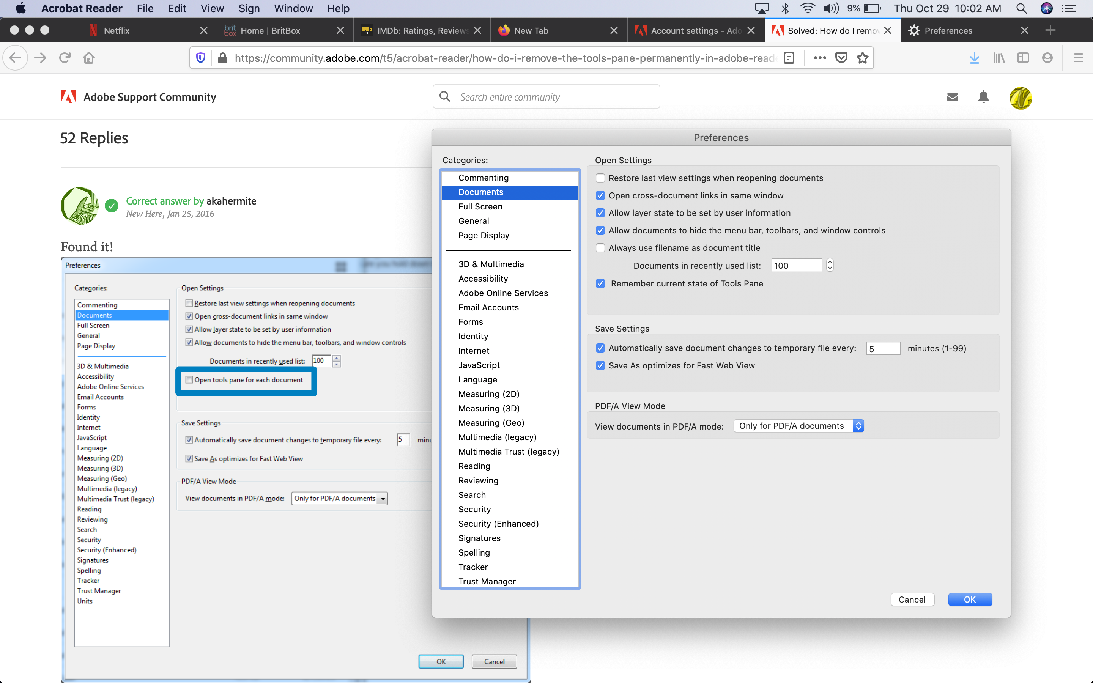The width and height of the screenshot is (1093, 683).
Task: Open PDF/A view mode dropdown
Action: click(x=798, y=426)
